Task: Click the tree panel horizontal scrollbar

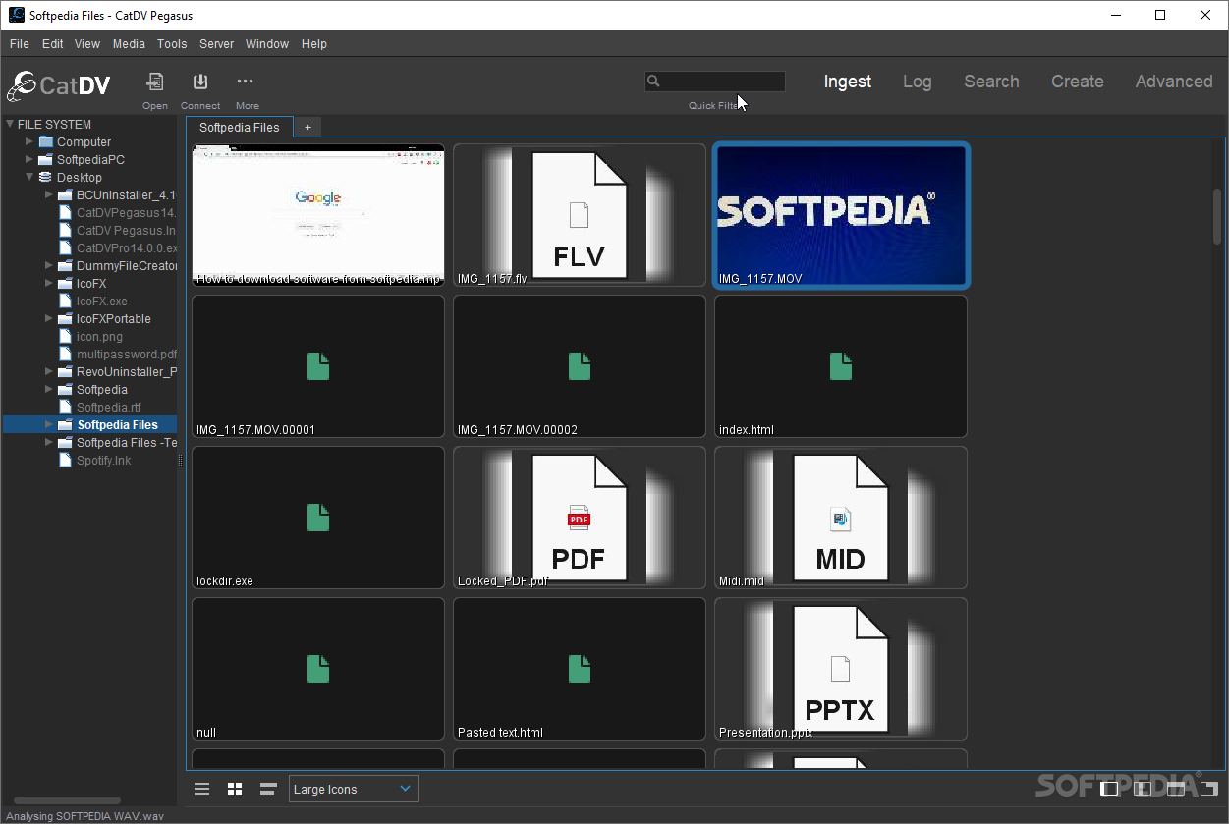Action: [x=67, y=800]
